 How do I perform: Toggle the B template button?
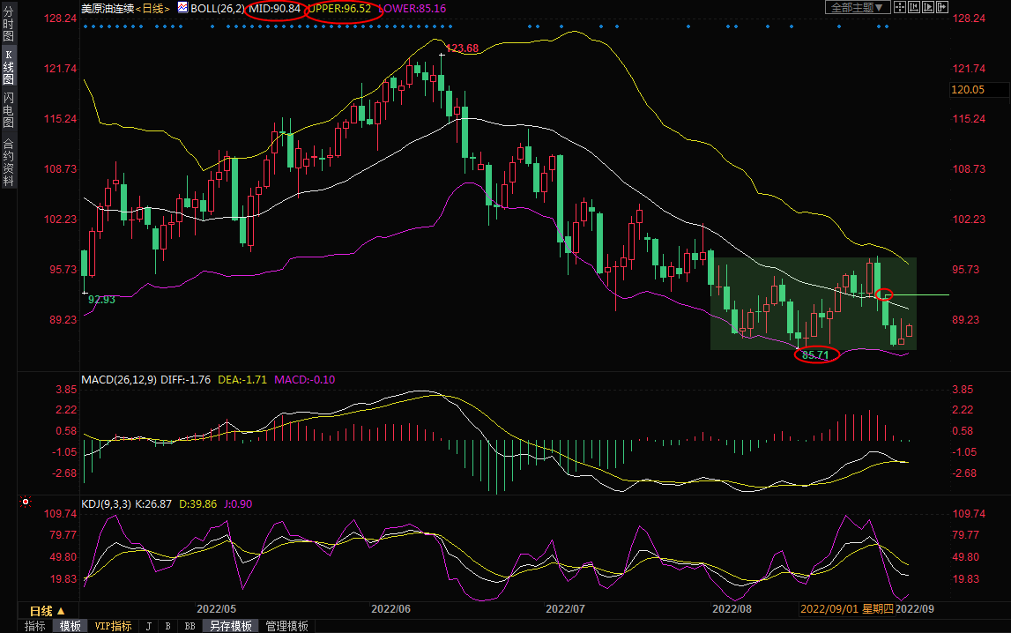[x=167, y=626]
